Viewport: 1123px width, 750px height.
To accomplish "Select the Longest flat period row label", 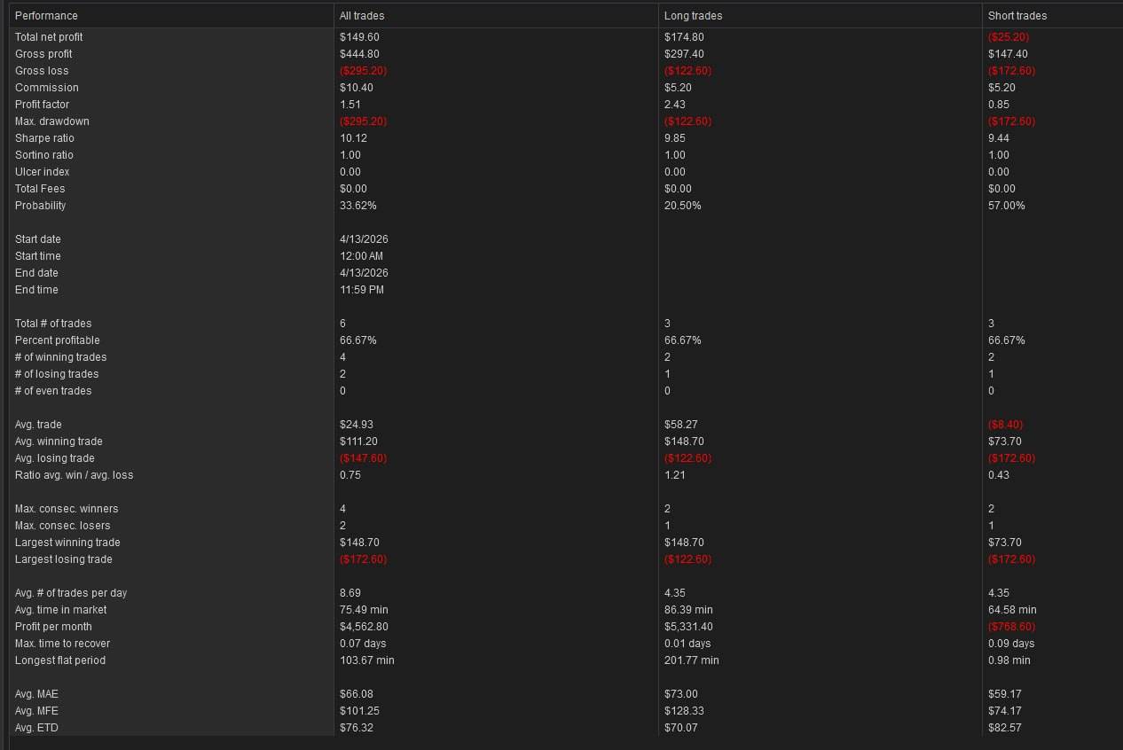I will pyautogui.click(x=60, y=660).
